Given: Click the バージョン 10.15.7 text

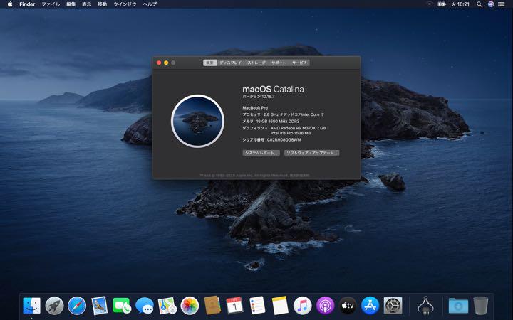Looking at the screenshot, I should 259,97.
